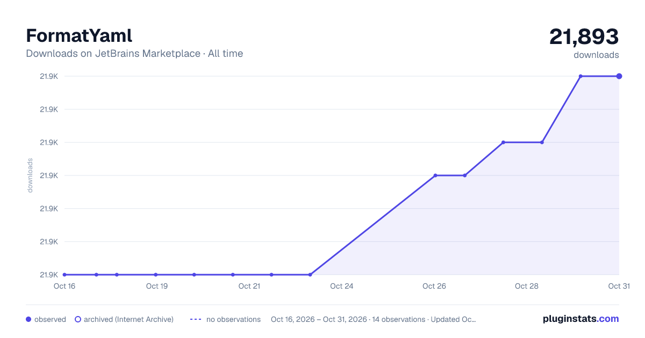The image size is (645, 338).
Task: Open the pluginstats.com link
Action: pyautogui.click(x=580, y=319)
